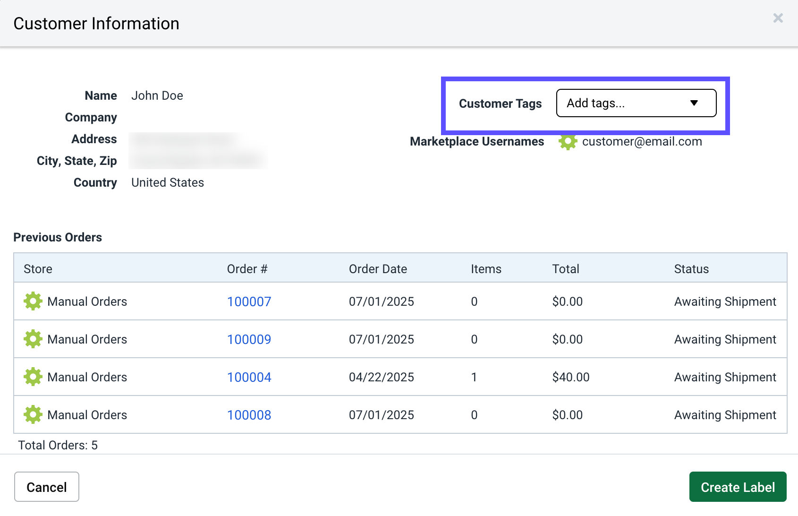Image resolution: width=798 pixels, height=516 pixels.
Task: Select the gear icon next to order 100008
Action: click(x=33, y=414)
